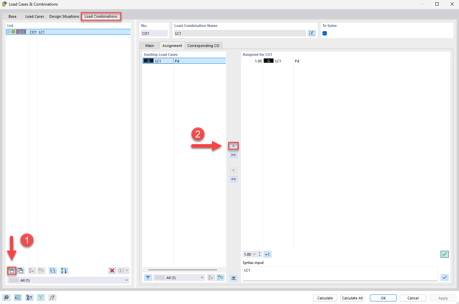This screenshot has width=459, height=304.
Task: Open the All (1) dropdown under Existing Load Cases
Action: [180, 277]
